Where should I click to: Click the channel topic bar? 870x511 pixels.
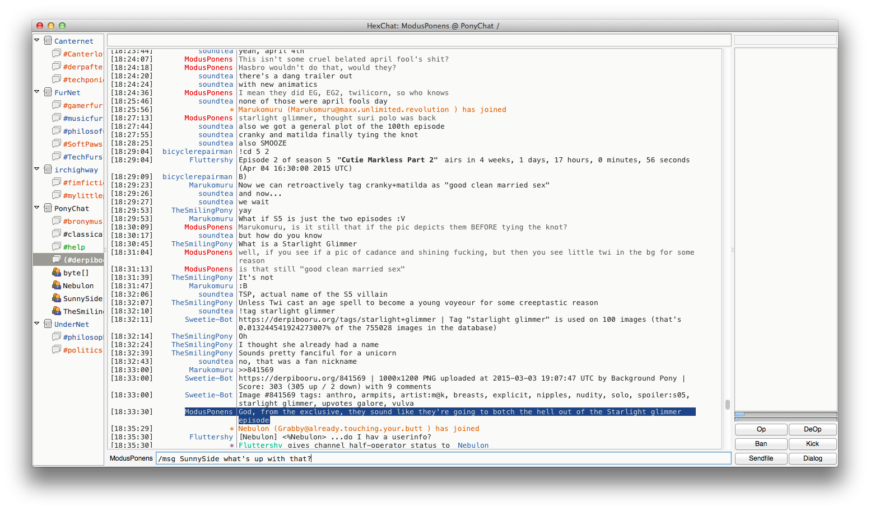(419, 40)
